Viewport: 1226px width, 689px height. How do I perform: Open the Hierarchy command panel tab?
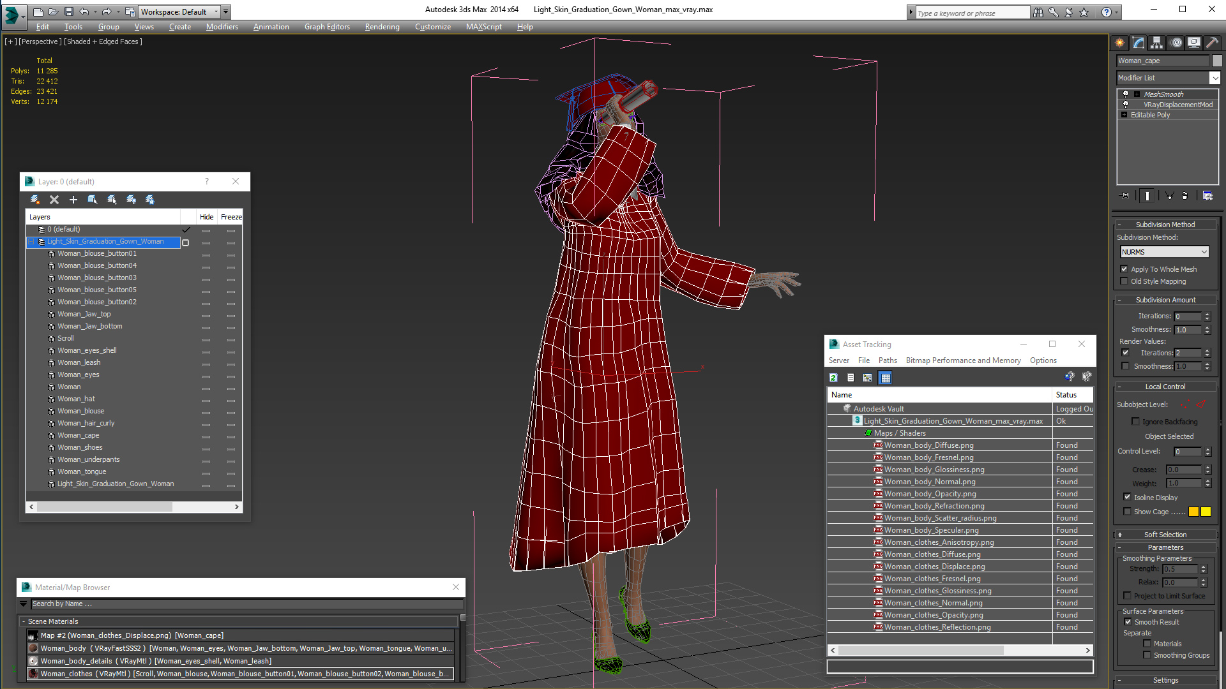click(x=1156, y=43)
